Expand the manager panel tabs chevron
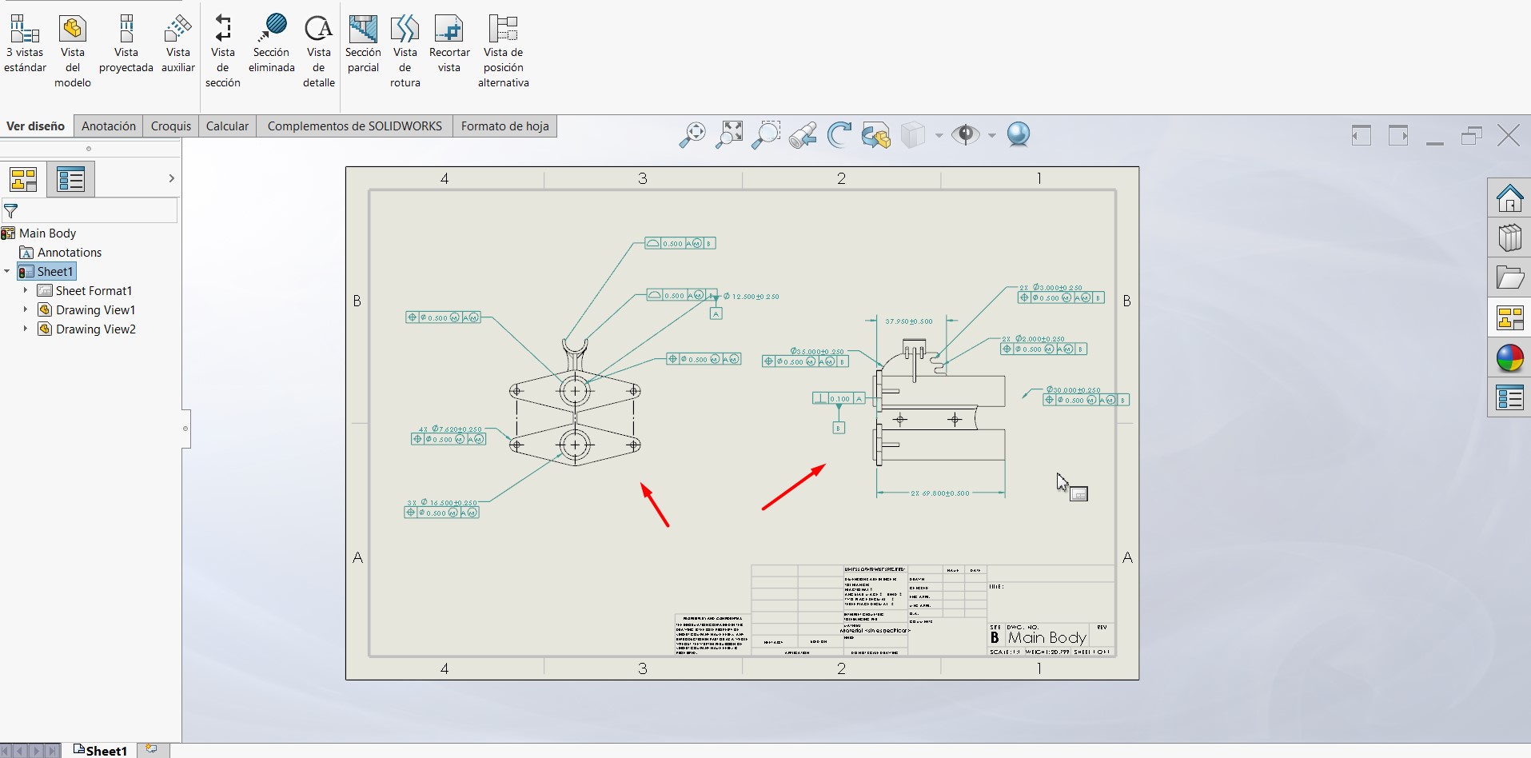 [x=171, y=178]
